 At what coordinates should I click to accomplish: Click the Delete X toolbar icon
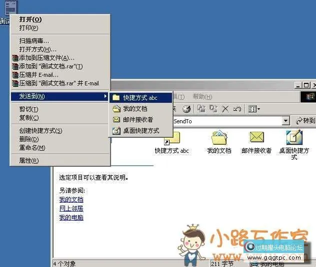(x=225, y=109)
